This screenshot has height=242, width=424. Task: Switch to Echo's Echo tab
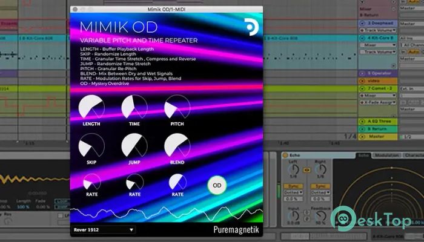click(x=363, y=155)
